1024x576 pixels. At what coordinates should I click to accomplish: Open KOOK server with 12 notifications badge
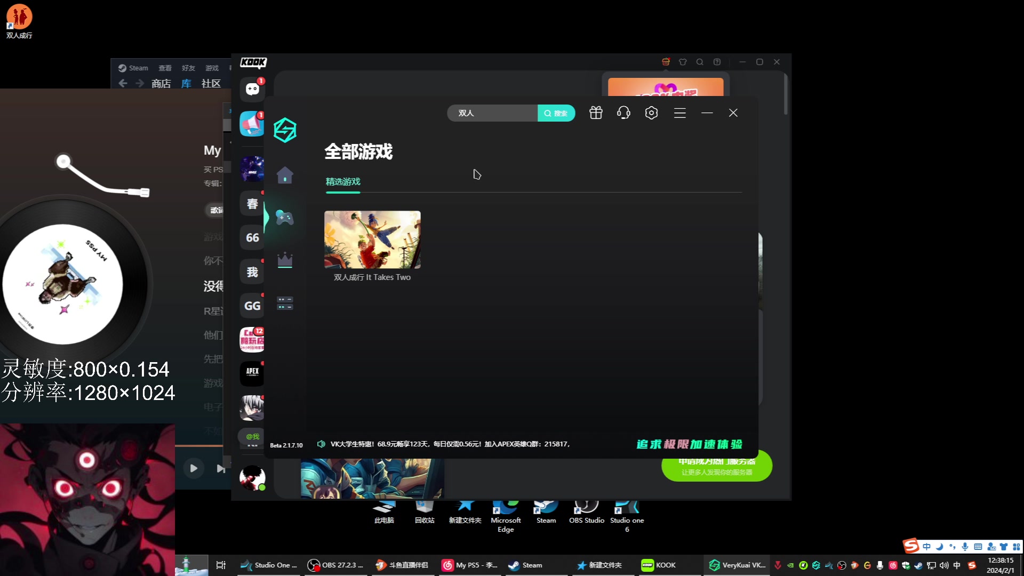pos(252,340)
